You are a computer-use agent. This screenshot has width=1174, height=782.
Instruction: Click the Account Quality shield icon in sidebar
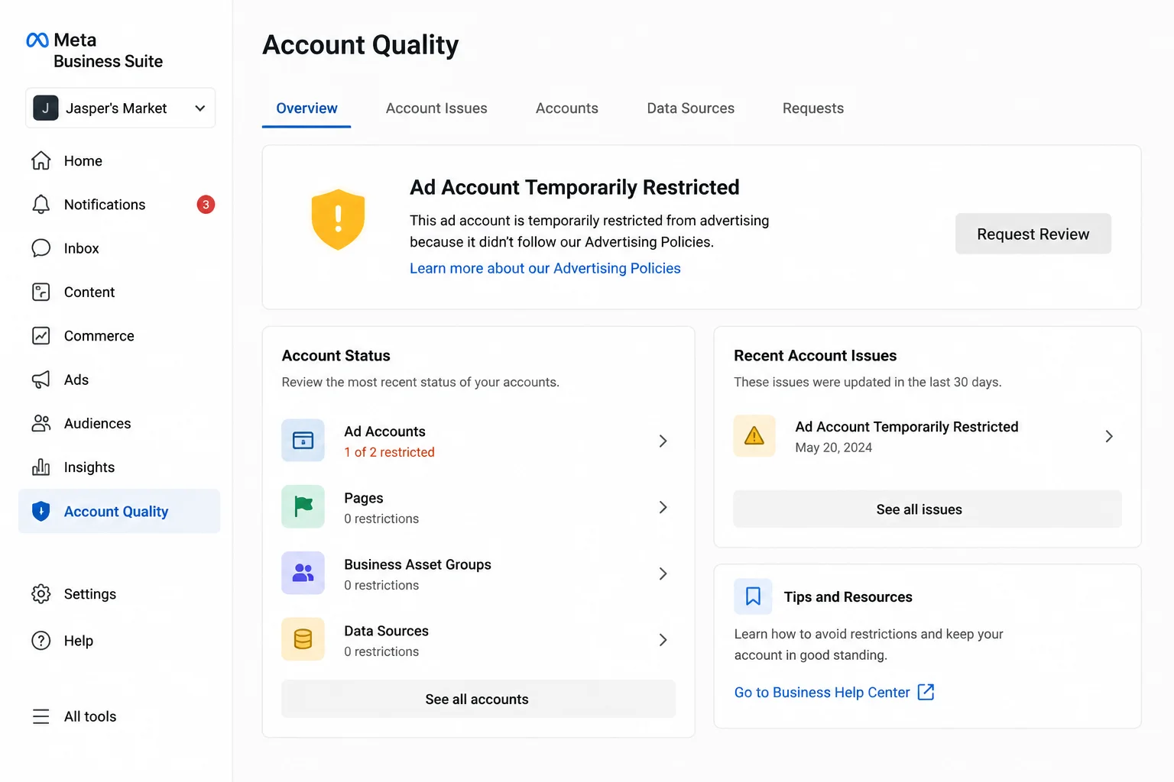41,511
